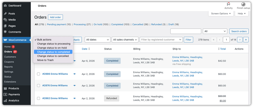Click the Refunded status badge
The width and height of the screenshot is (253, 107).
112,98
